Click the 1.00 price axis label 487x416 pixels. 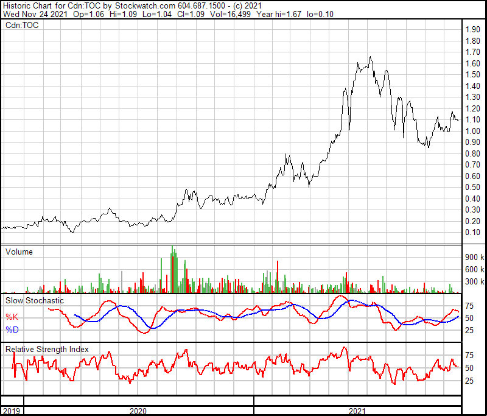(x=473, y=131)
